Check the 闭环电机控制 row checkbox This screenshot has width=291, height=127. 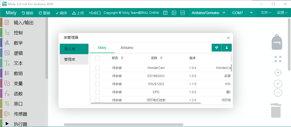[x=97, y=100]
